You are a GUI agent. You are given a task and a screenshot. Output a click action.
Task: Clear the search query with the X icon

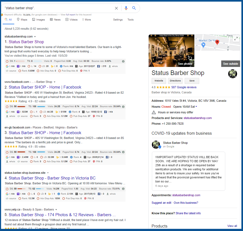click(x=116, y=8)
